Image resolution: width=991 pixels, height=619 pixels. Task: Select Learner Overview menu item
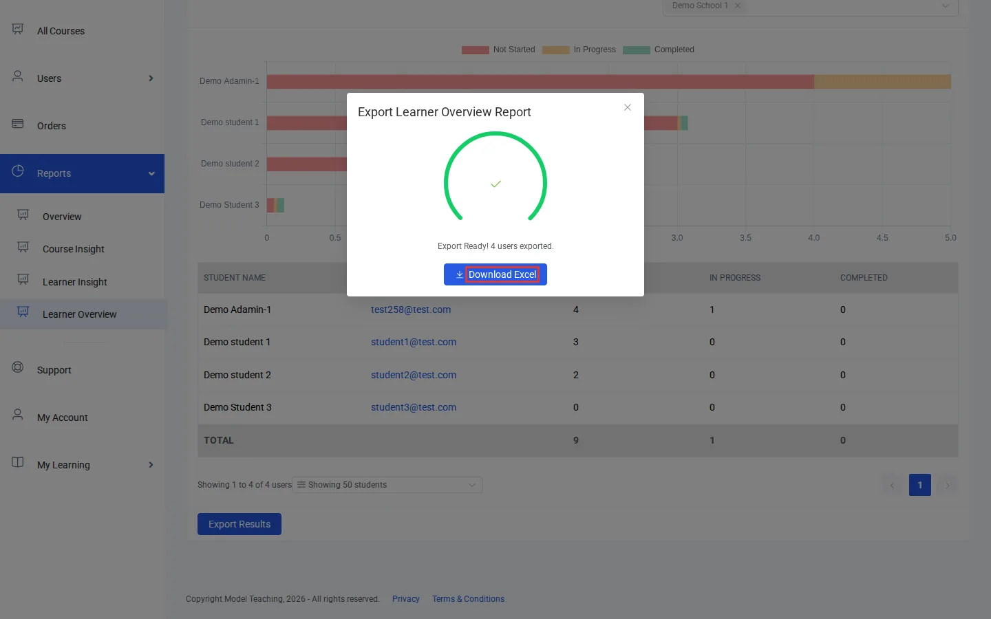[83, 314]
